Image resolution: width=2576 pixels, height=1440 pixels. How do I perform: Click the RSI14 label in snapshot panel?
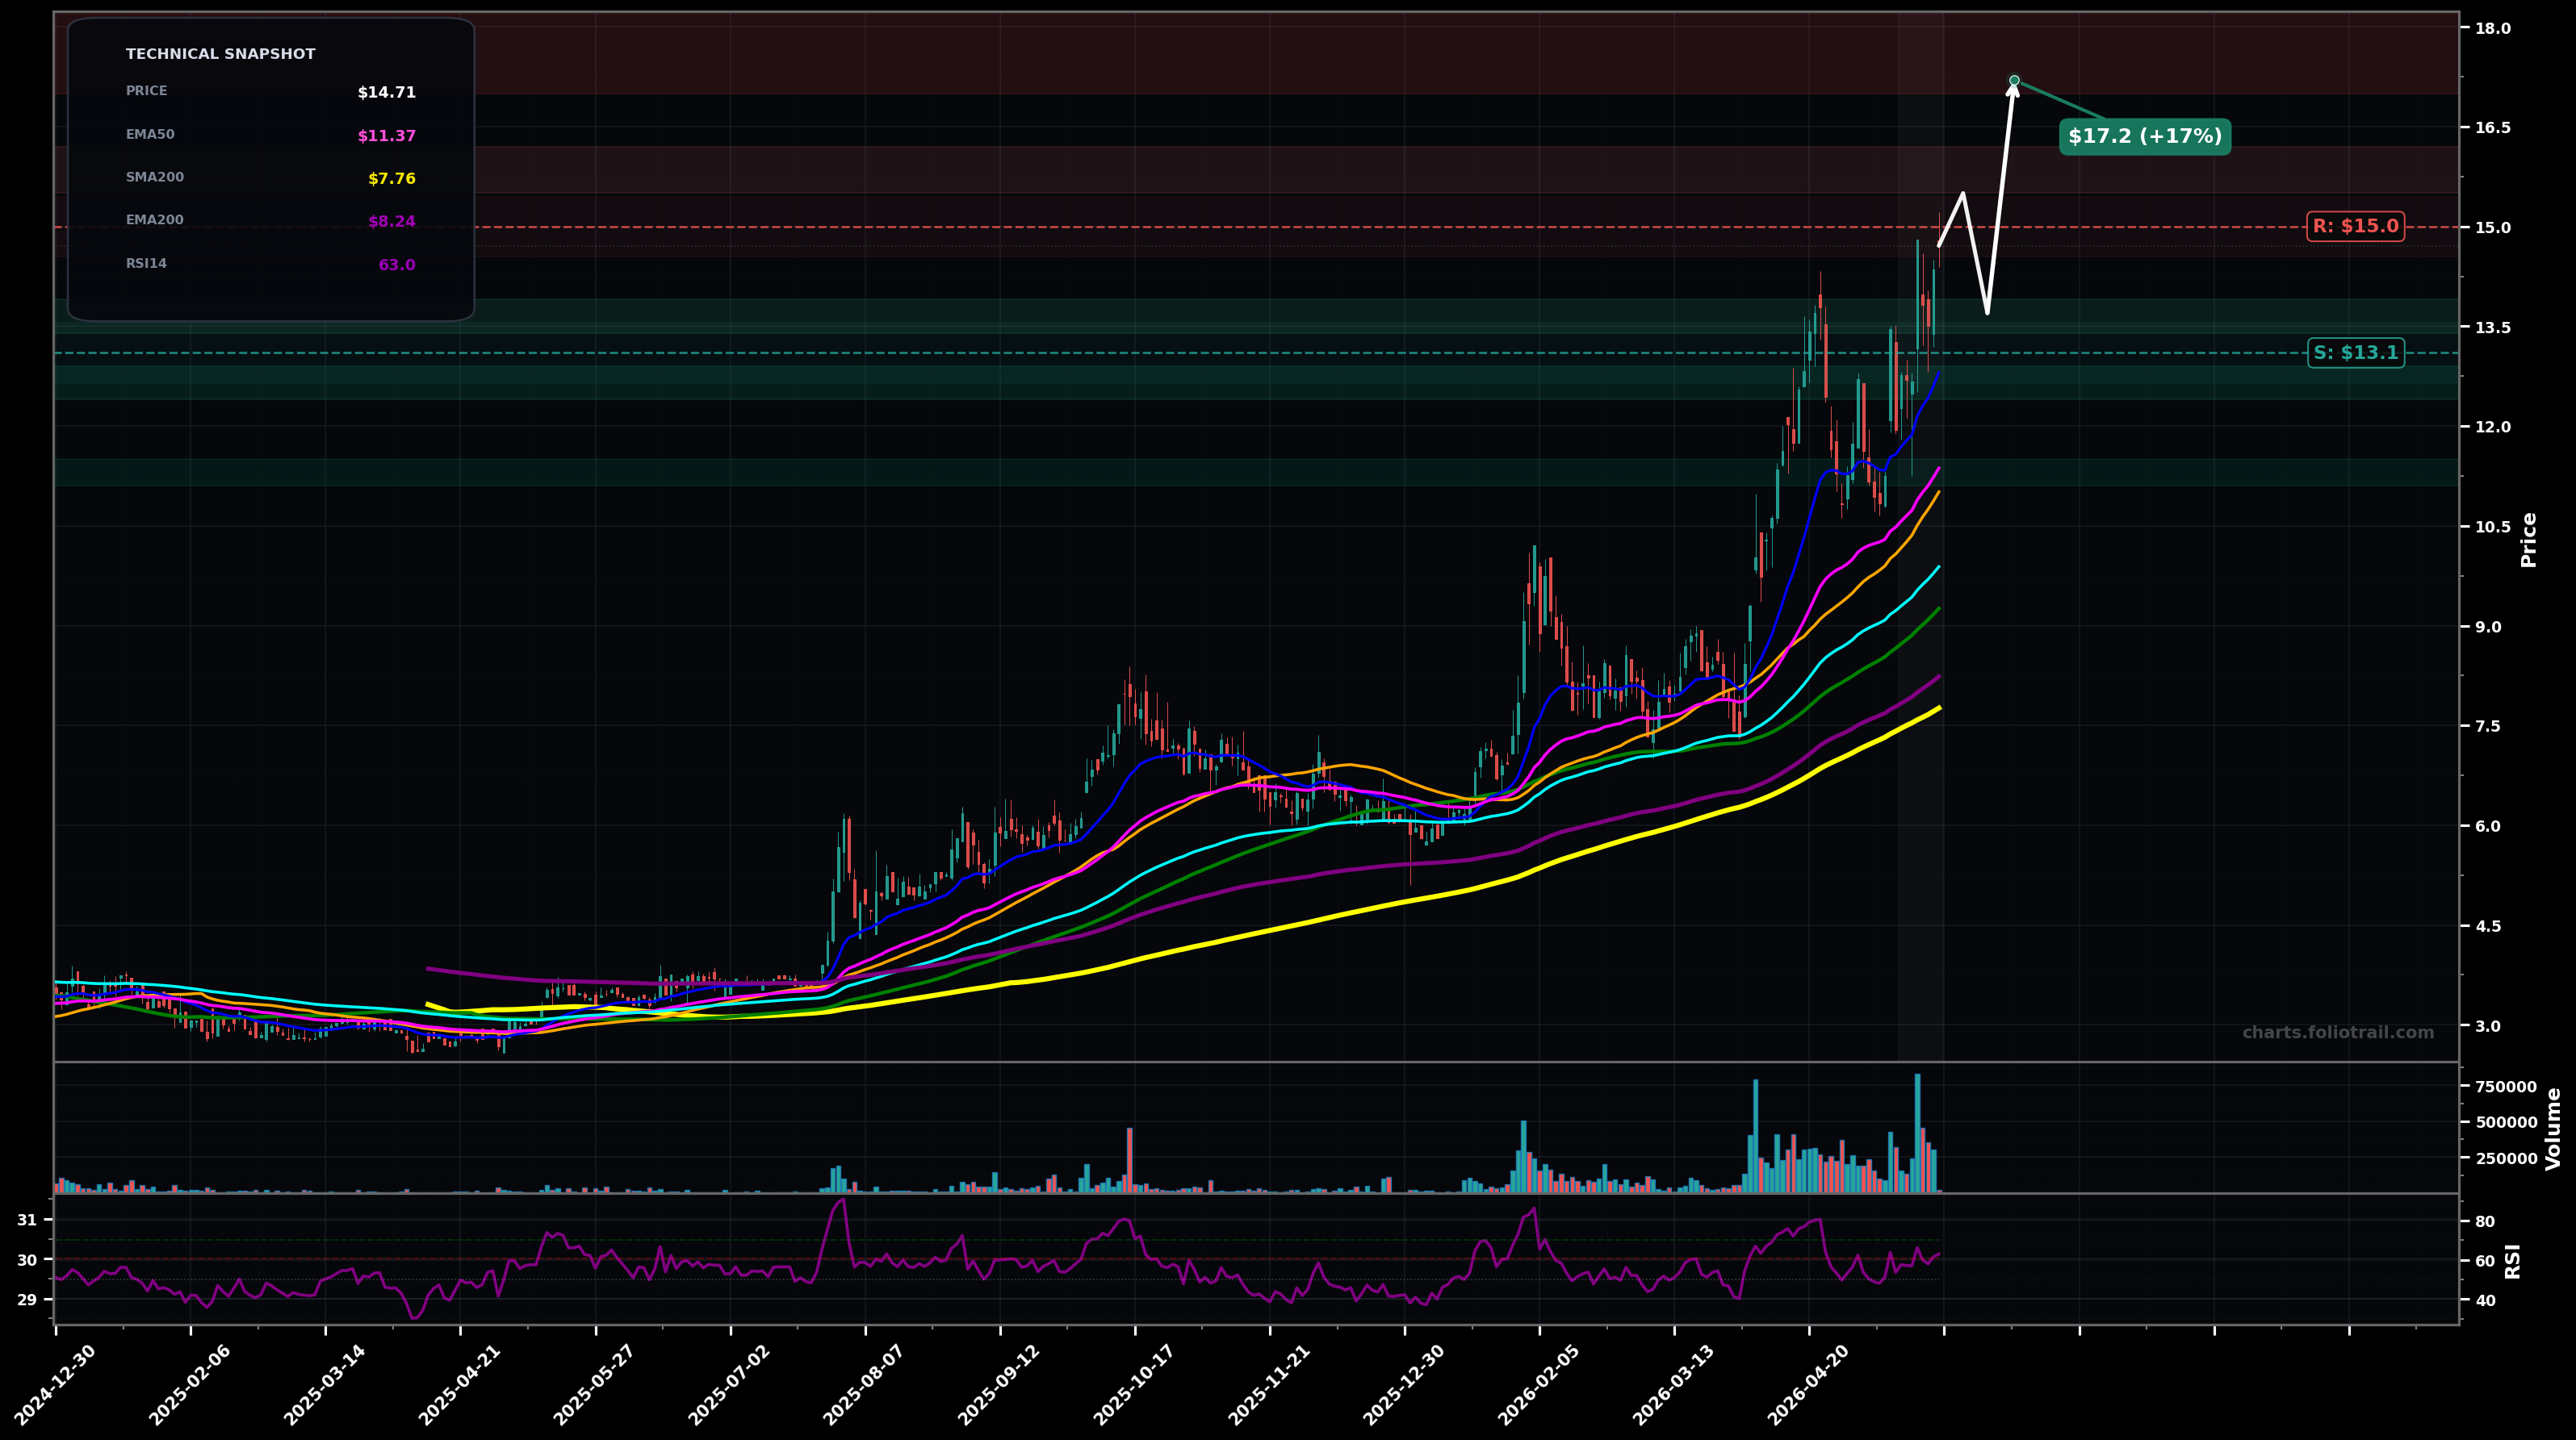(147, 264)
